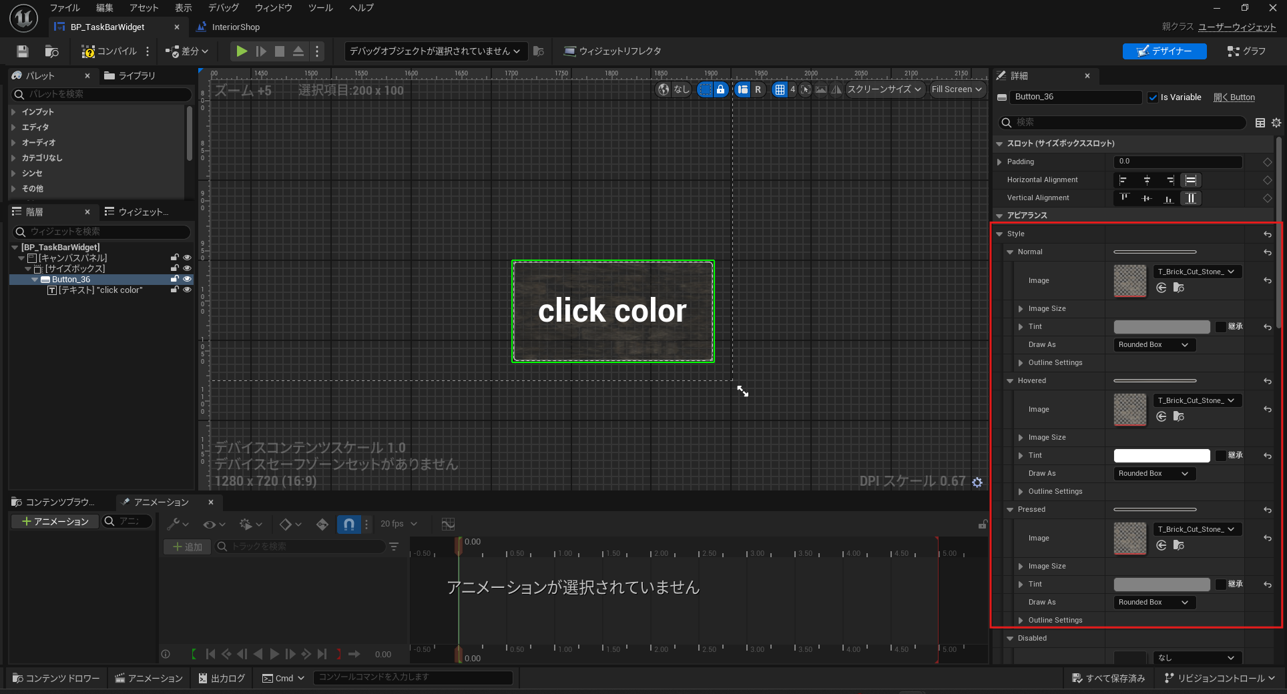1287x694 pixels.
Task: Switch to the InteriorShop tab
Action: [235, 27]
